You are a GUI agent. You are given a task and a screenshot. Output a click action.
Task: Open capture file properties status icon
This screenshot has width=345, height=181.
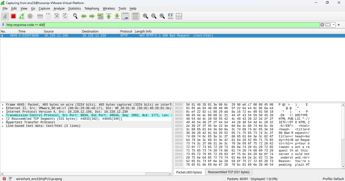[10, 179]
